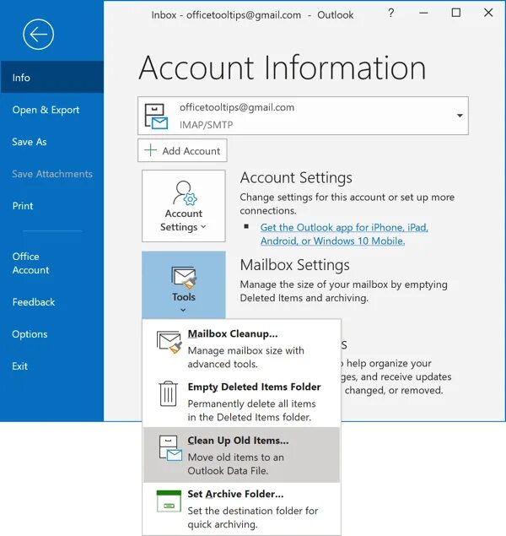Image resolution: width=506 pixels, height=536 pixels.
Task: Click the officetooltips@gmail.com account text
Action: point(237,107)
